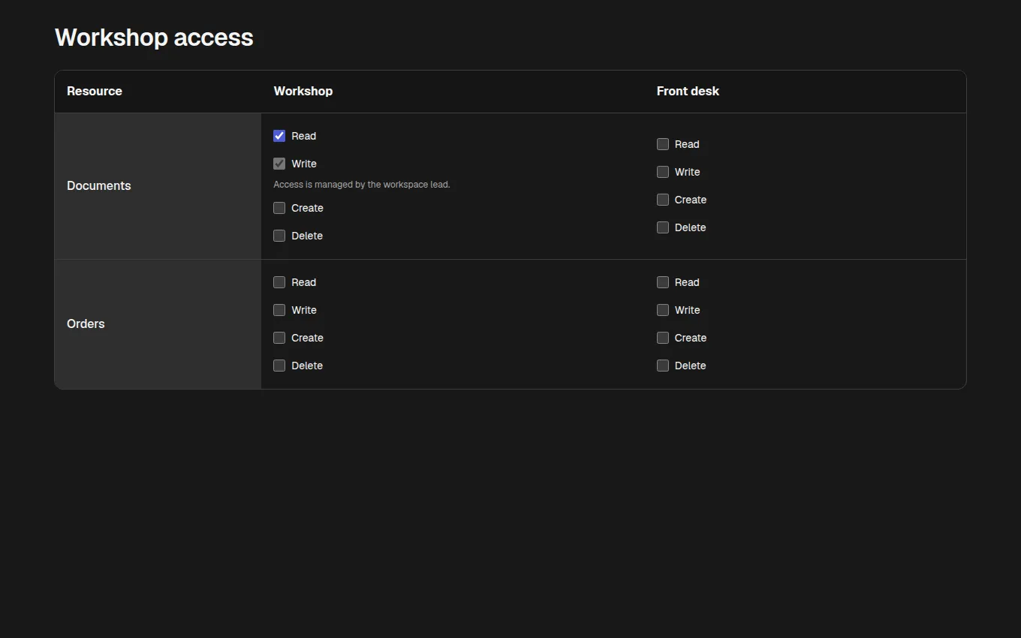Enable Create for Documents in Workshop column

279,208
